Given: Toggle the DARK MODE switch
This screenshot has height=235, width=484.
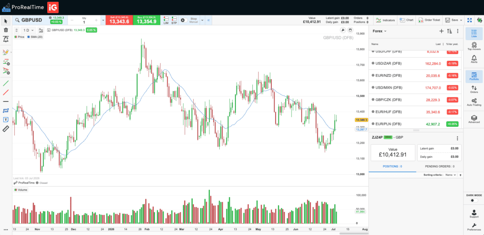Looking at the screenshot, I should click(474, 201).
